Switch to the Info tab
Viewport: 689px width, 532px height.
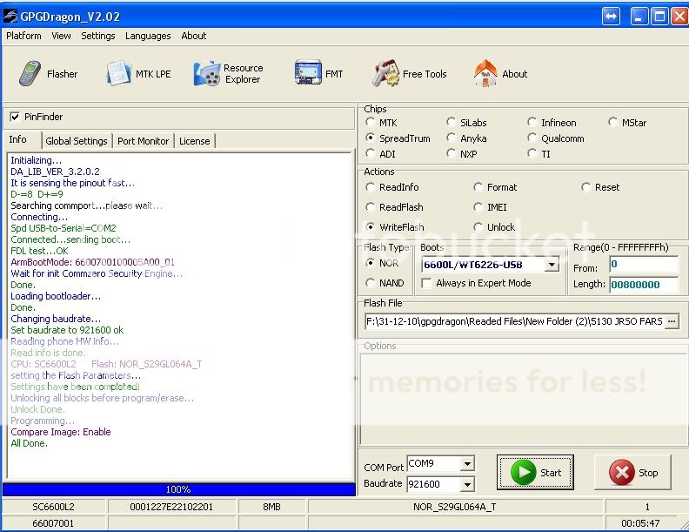(x=18, y=139)
